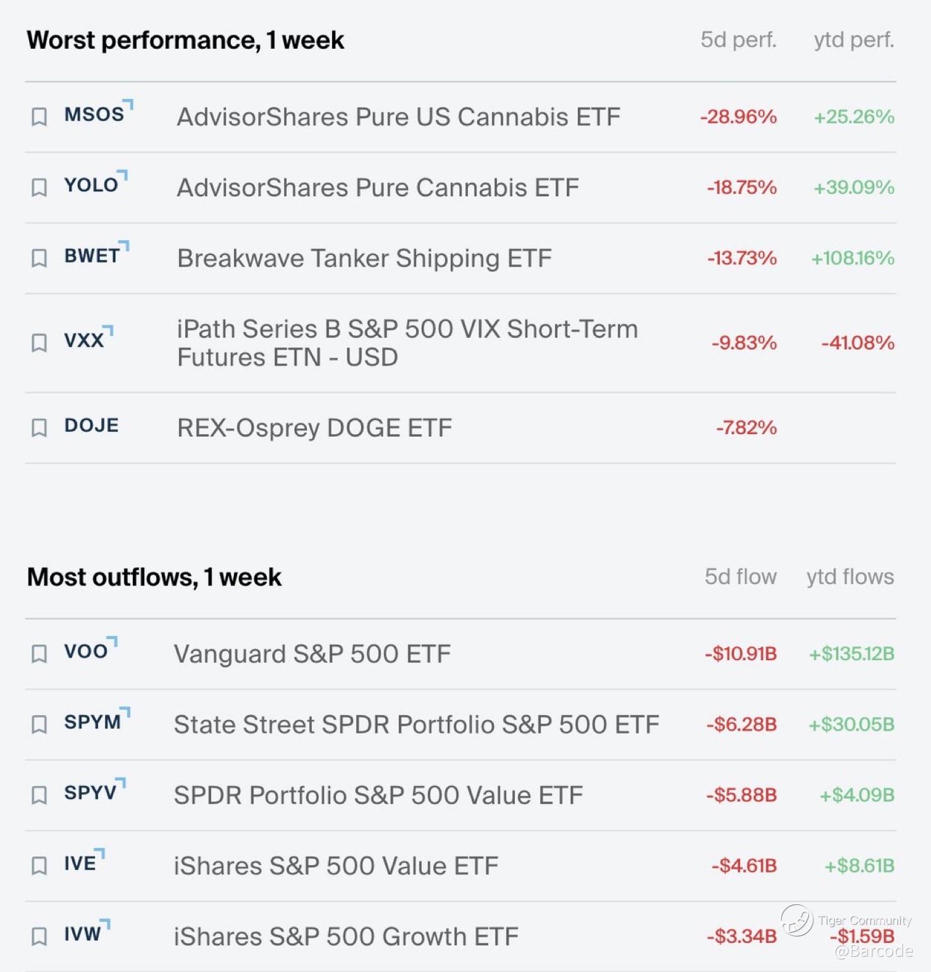This screenshot has width=931, height=972.
Task: Open iShares S&P 500 Growth ETF
Action: coord(346,937)
